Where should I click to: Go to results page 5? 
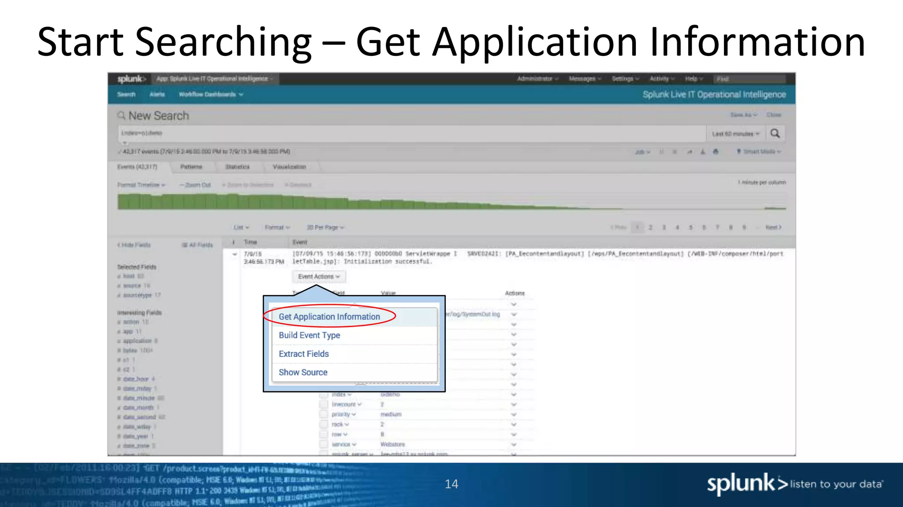tap(691, 228)
